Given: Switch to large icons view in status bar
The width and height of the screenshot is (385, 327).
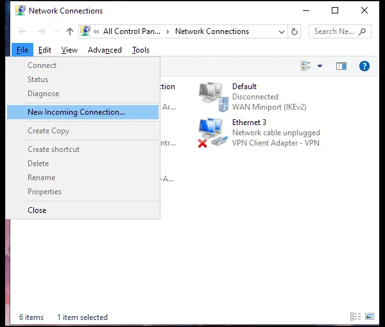Looking at the screenshot, I should click(x=369, y=317).
